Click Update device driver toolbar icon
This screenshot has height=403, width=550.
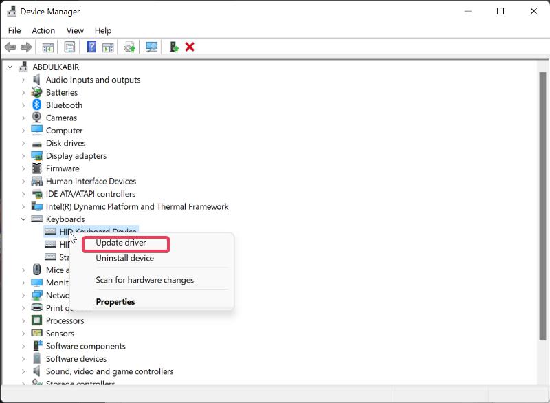130,47
